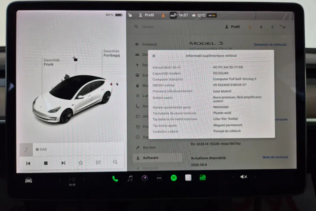
Task: Close the Informații suplimentare vehicul dialog
Action: point(154,56)
